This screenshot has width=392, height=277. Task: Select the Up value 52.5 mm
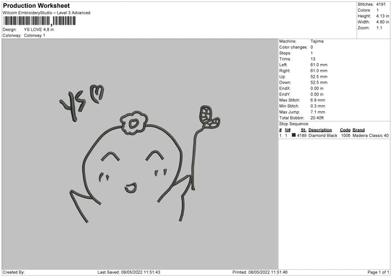coord(319,76)
